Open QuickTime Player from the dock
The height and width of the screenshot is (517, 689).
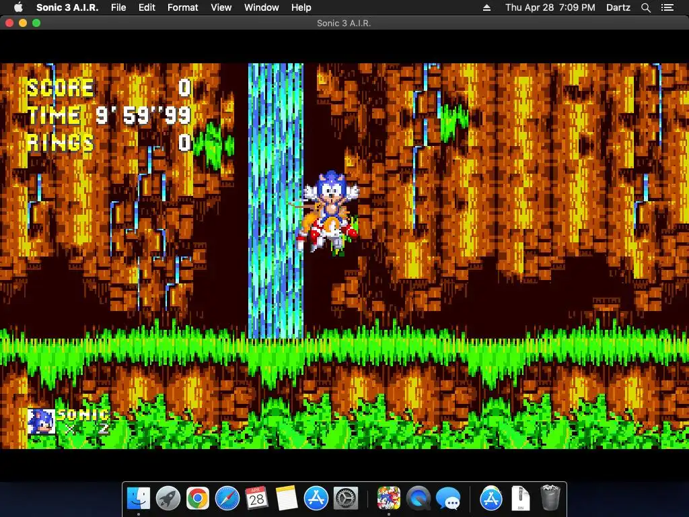(x=419, y=498)
